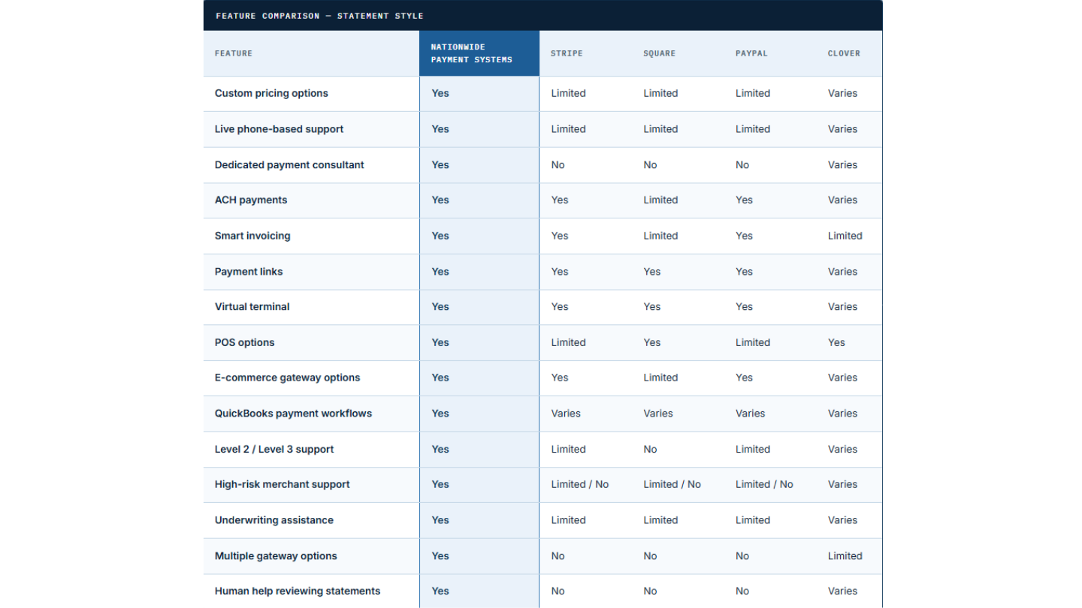
Task: Select Stripe's 'Yes' in the ACH payments row
Action: (x=560, y=200)
